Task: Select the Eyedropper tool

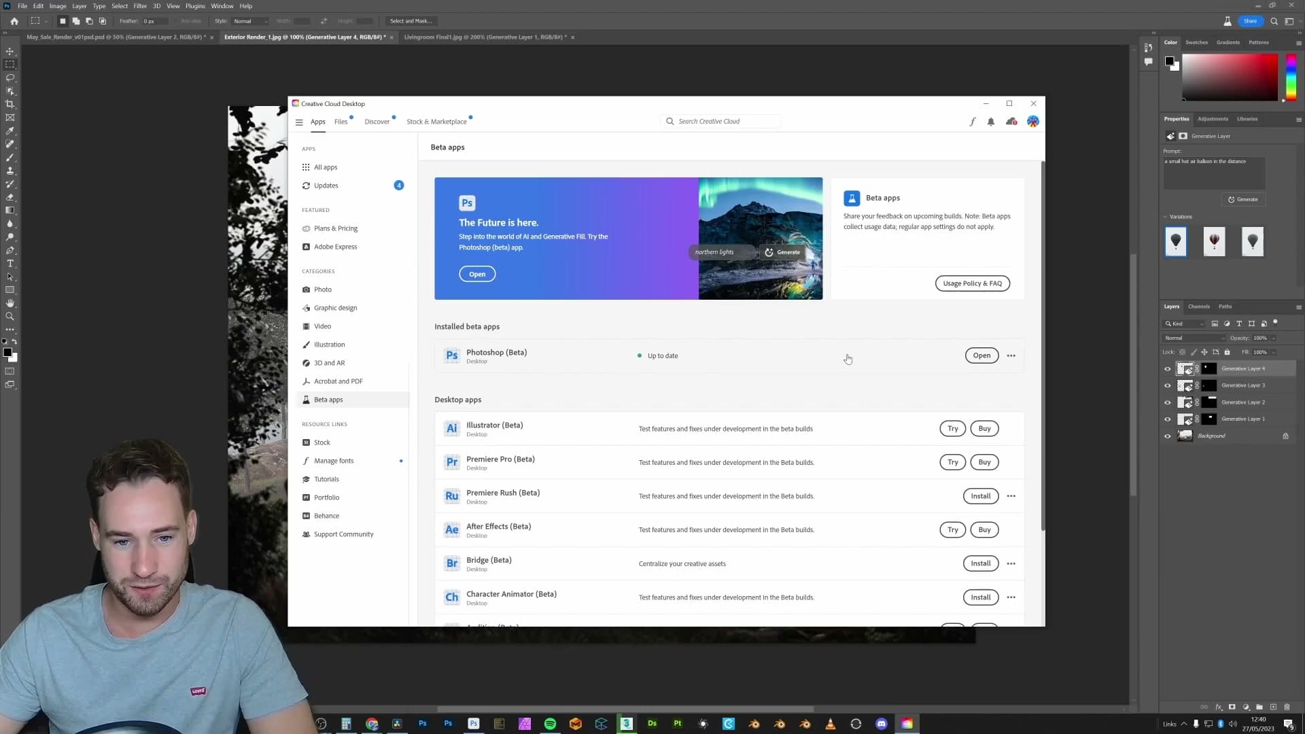Action: [x=10, y=130]
